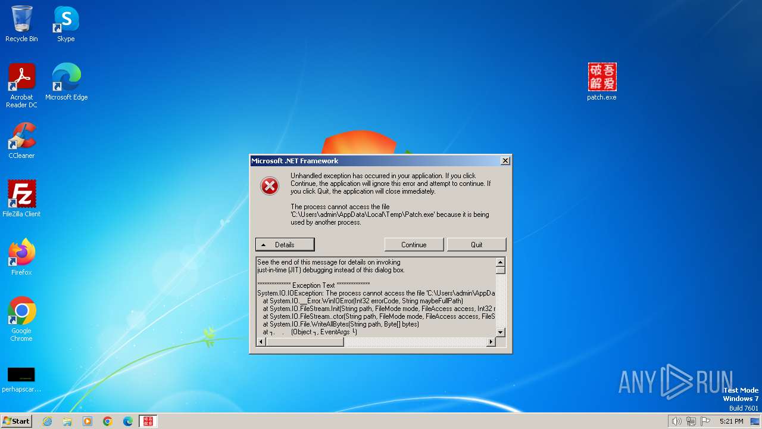The image size is (762, 429).
Task: Click 'See the end of this message' line
Action: (329, 262)
